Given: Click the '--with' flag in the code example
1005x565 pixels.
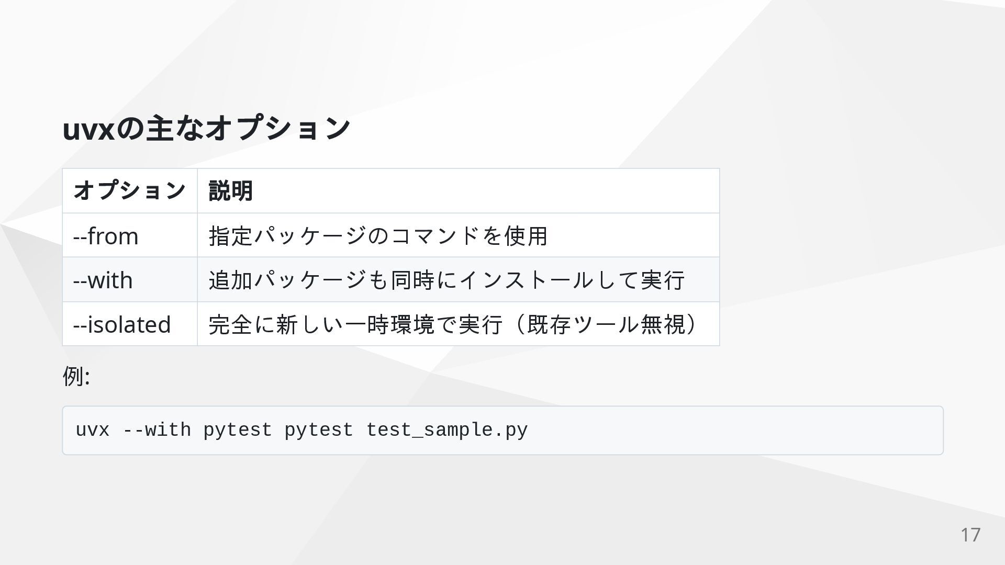Looking at the screenshot, I should [x=157, y=430].
